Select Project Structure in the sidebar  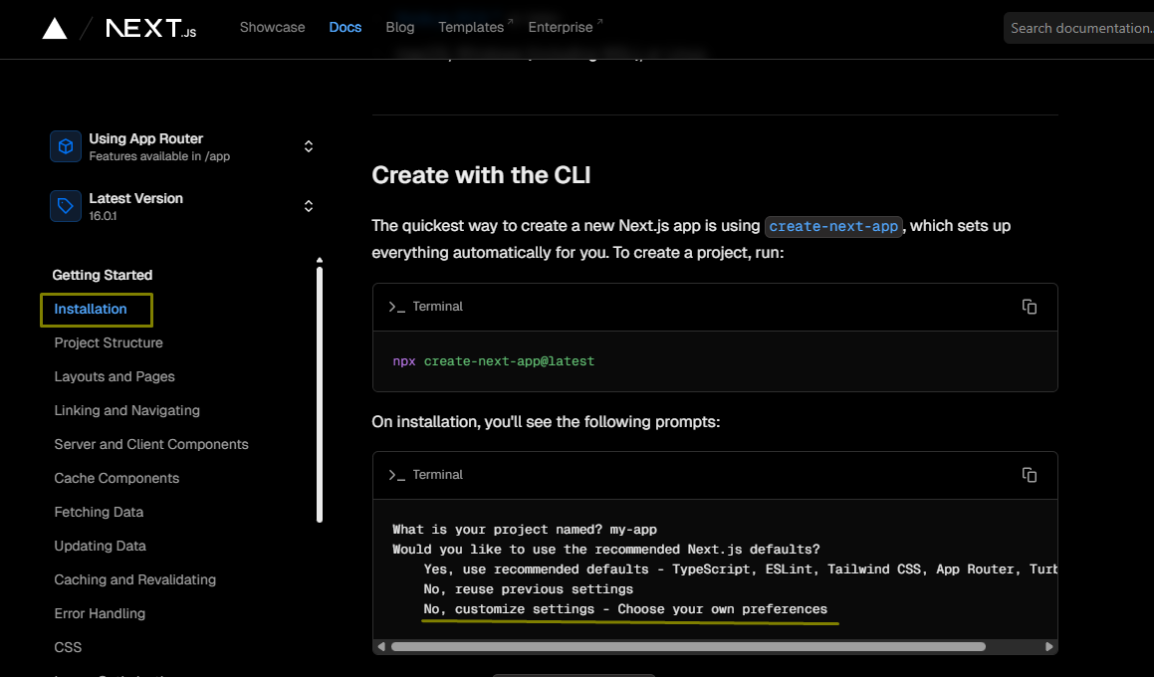[x=109, y=342]
